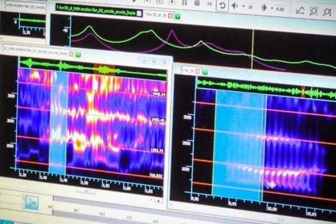This screenshot has height=224, width=336.
Task: Pause playback with the pause icon
Action: click(184, 3)
